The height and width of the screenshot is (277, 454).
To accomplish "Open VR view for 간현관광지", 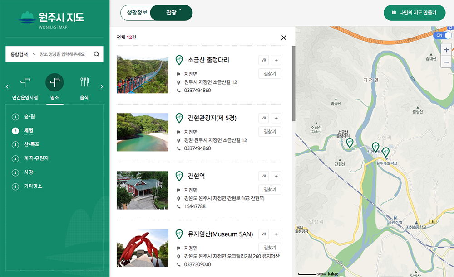I will (x=264, y=118).
